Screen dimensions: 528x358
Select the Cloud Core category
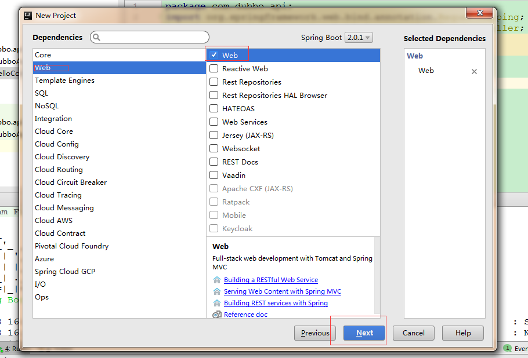coord(119,131)
